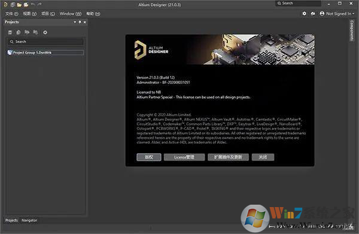Open the Window (W) menu
This screenshot has height=234, width=359.
tap(70, 14)
